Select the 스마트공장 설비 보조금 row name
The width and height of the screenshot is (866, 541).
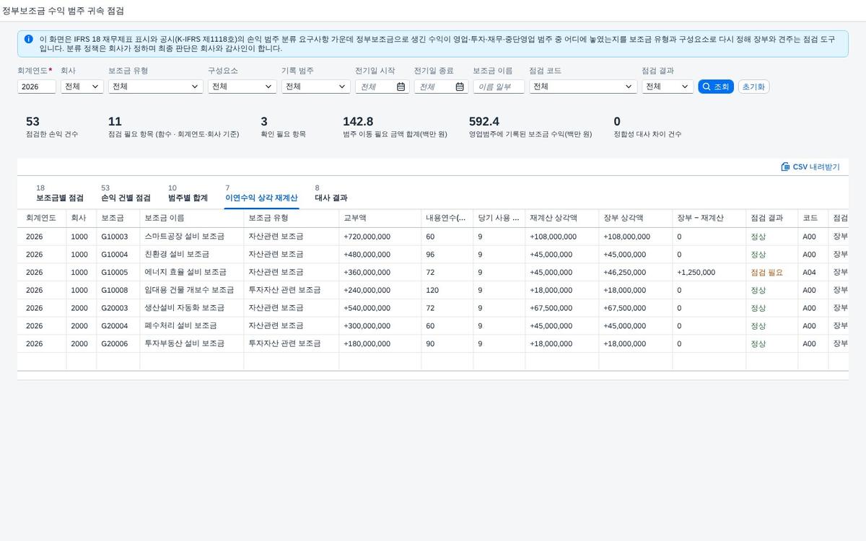tap(184, 237)
